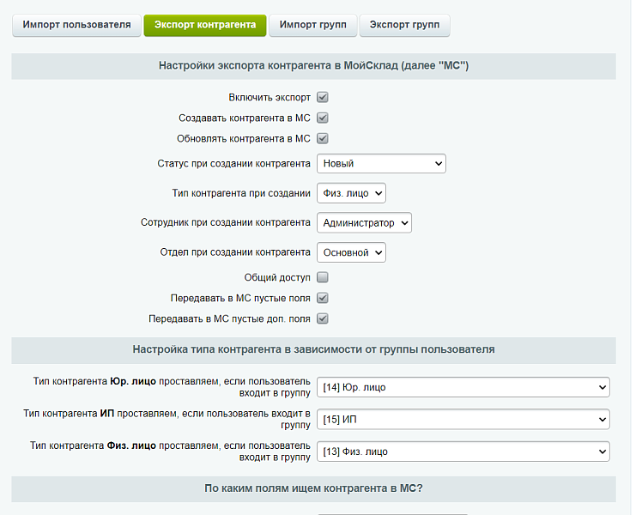This screenshot has height=515, width=636.
Task: Click the По каким полям ищем контрагента header
Action: click(313, 489)
